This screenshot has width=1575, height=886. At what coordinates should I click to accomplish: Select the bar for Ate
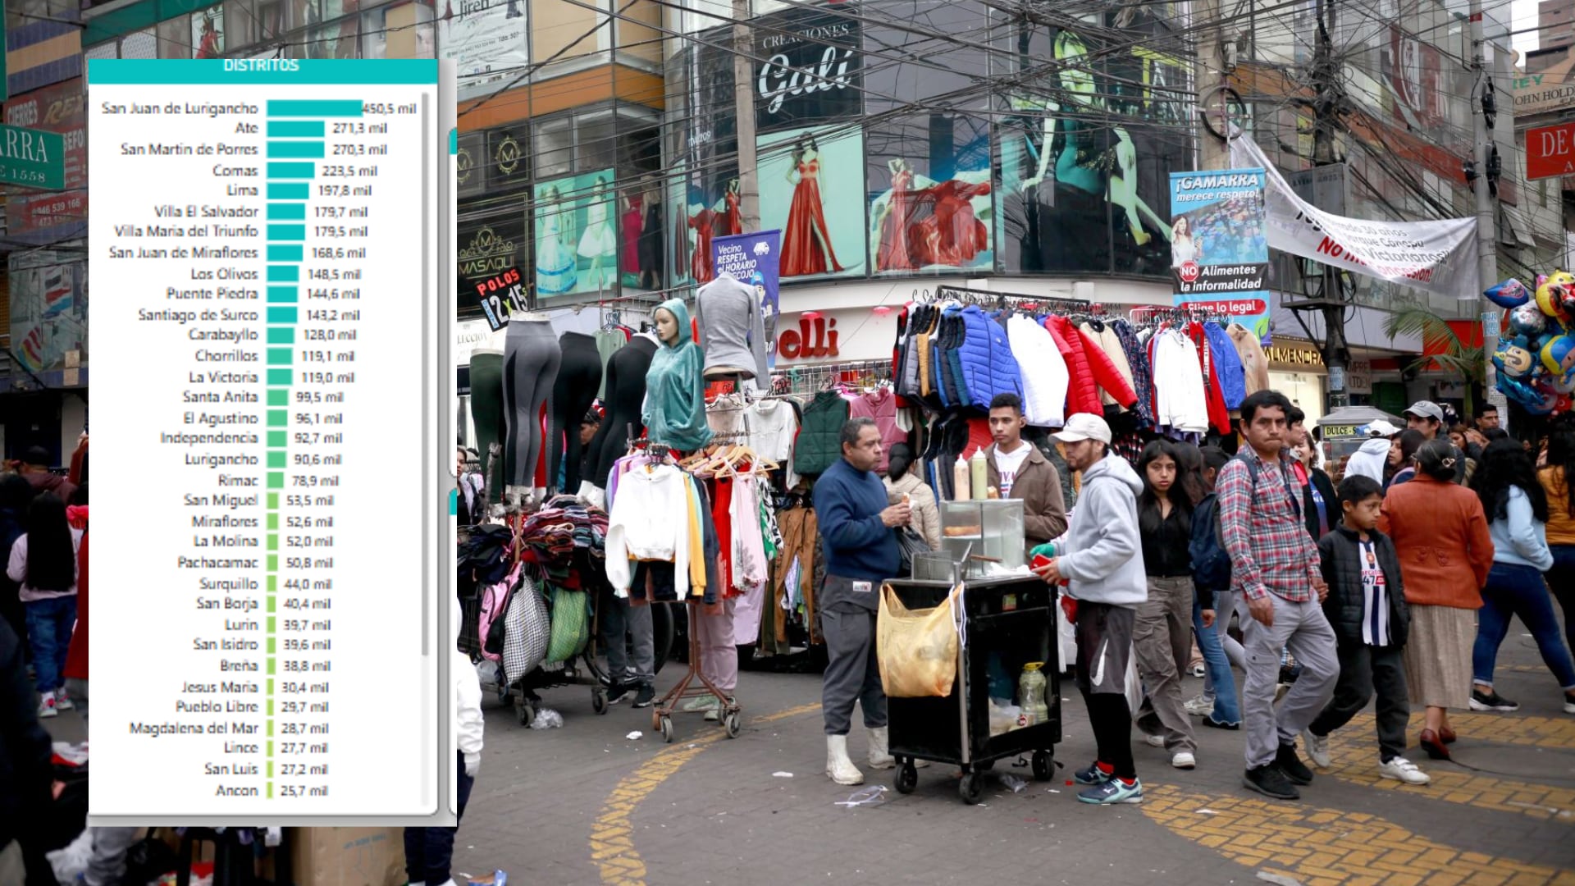[295, 129]
